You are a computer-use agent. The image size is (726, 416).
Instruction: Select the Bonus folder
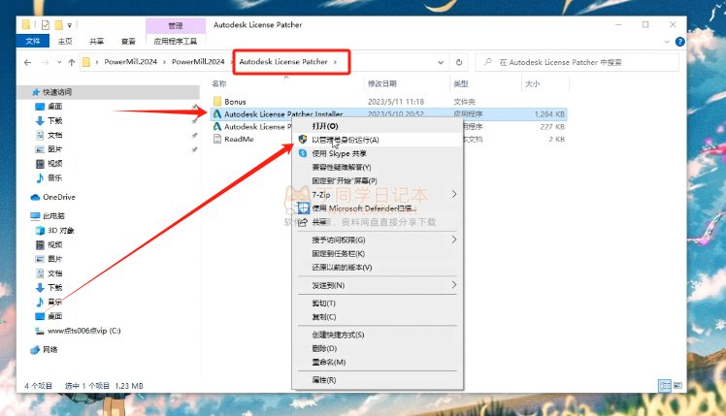click(235, 102)
